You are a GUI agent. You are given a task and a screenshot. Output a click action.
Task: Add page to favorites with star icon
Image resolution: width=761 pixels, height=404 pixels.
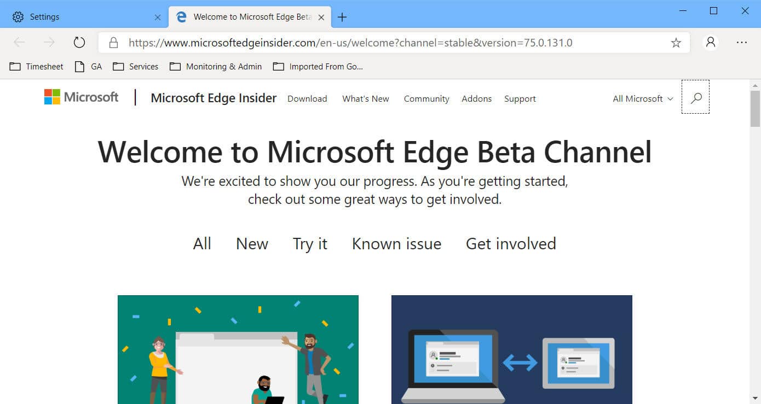tap(676, 43)
